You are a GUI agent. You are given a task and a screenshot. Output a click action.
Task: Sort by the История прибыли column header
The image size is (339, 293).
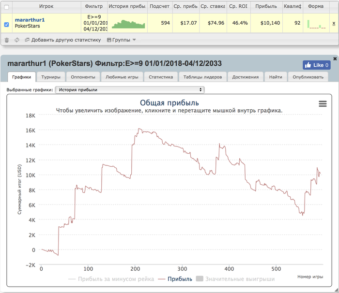tap(127, 6)
